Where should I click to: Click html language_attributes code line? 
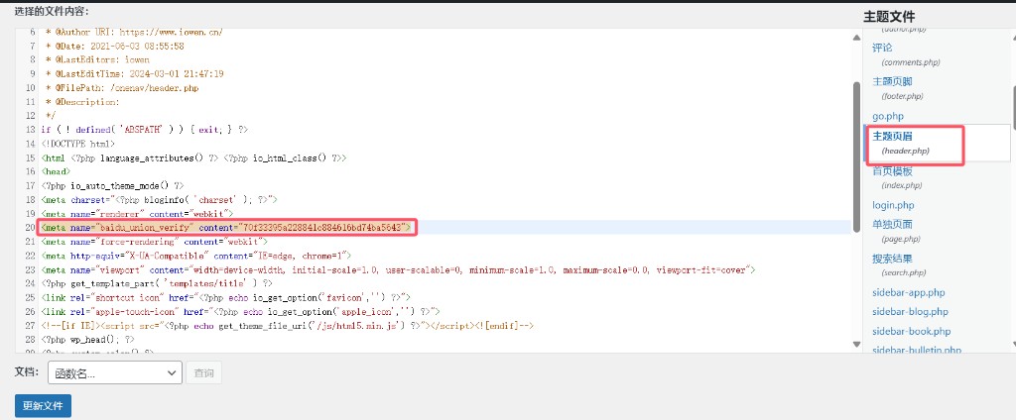click(193, 157)
